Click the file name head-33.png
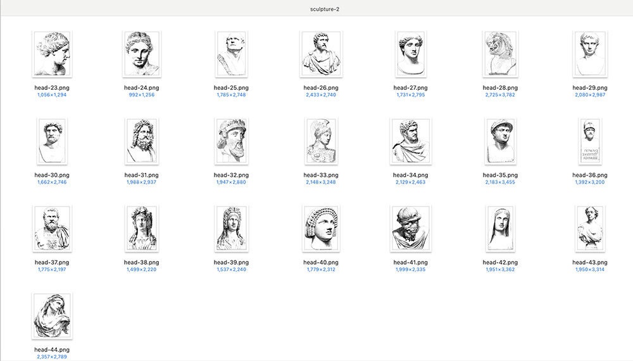Image resolution: width=633 pixels, height=361 pixels. pyautogui.click(x=321, y=175)
